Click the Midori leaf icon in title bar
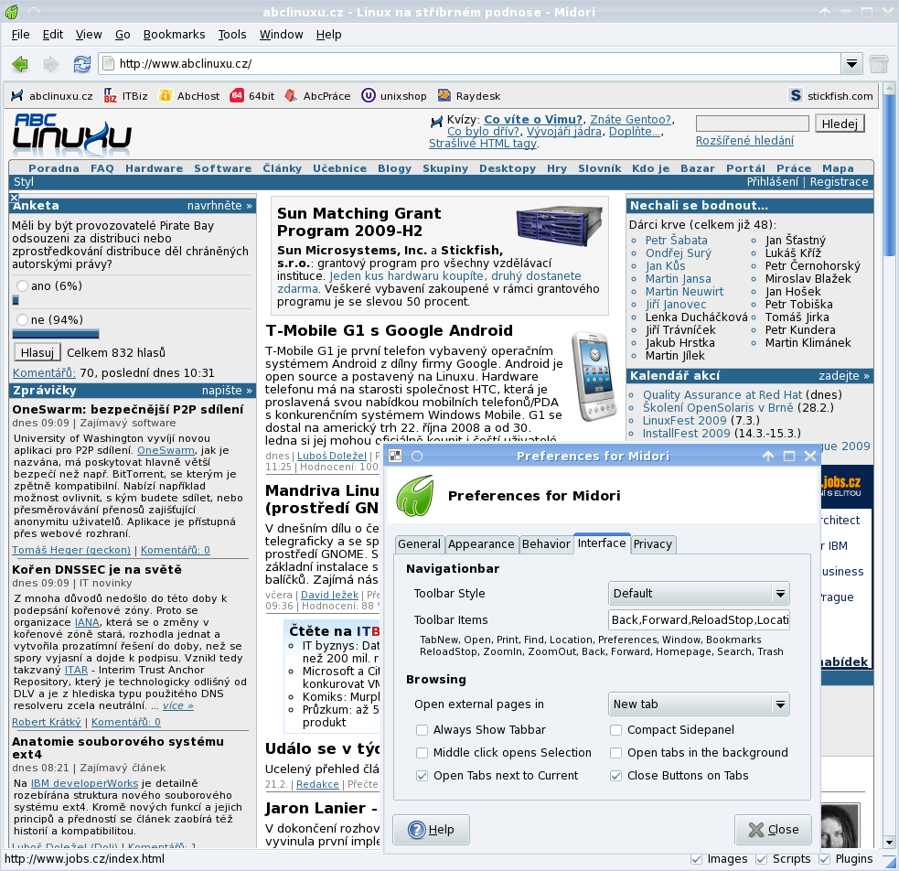Screen dimensions: 899x871 [12, 12]
